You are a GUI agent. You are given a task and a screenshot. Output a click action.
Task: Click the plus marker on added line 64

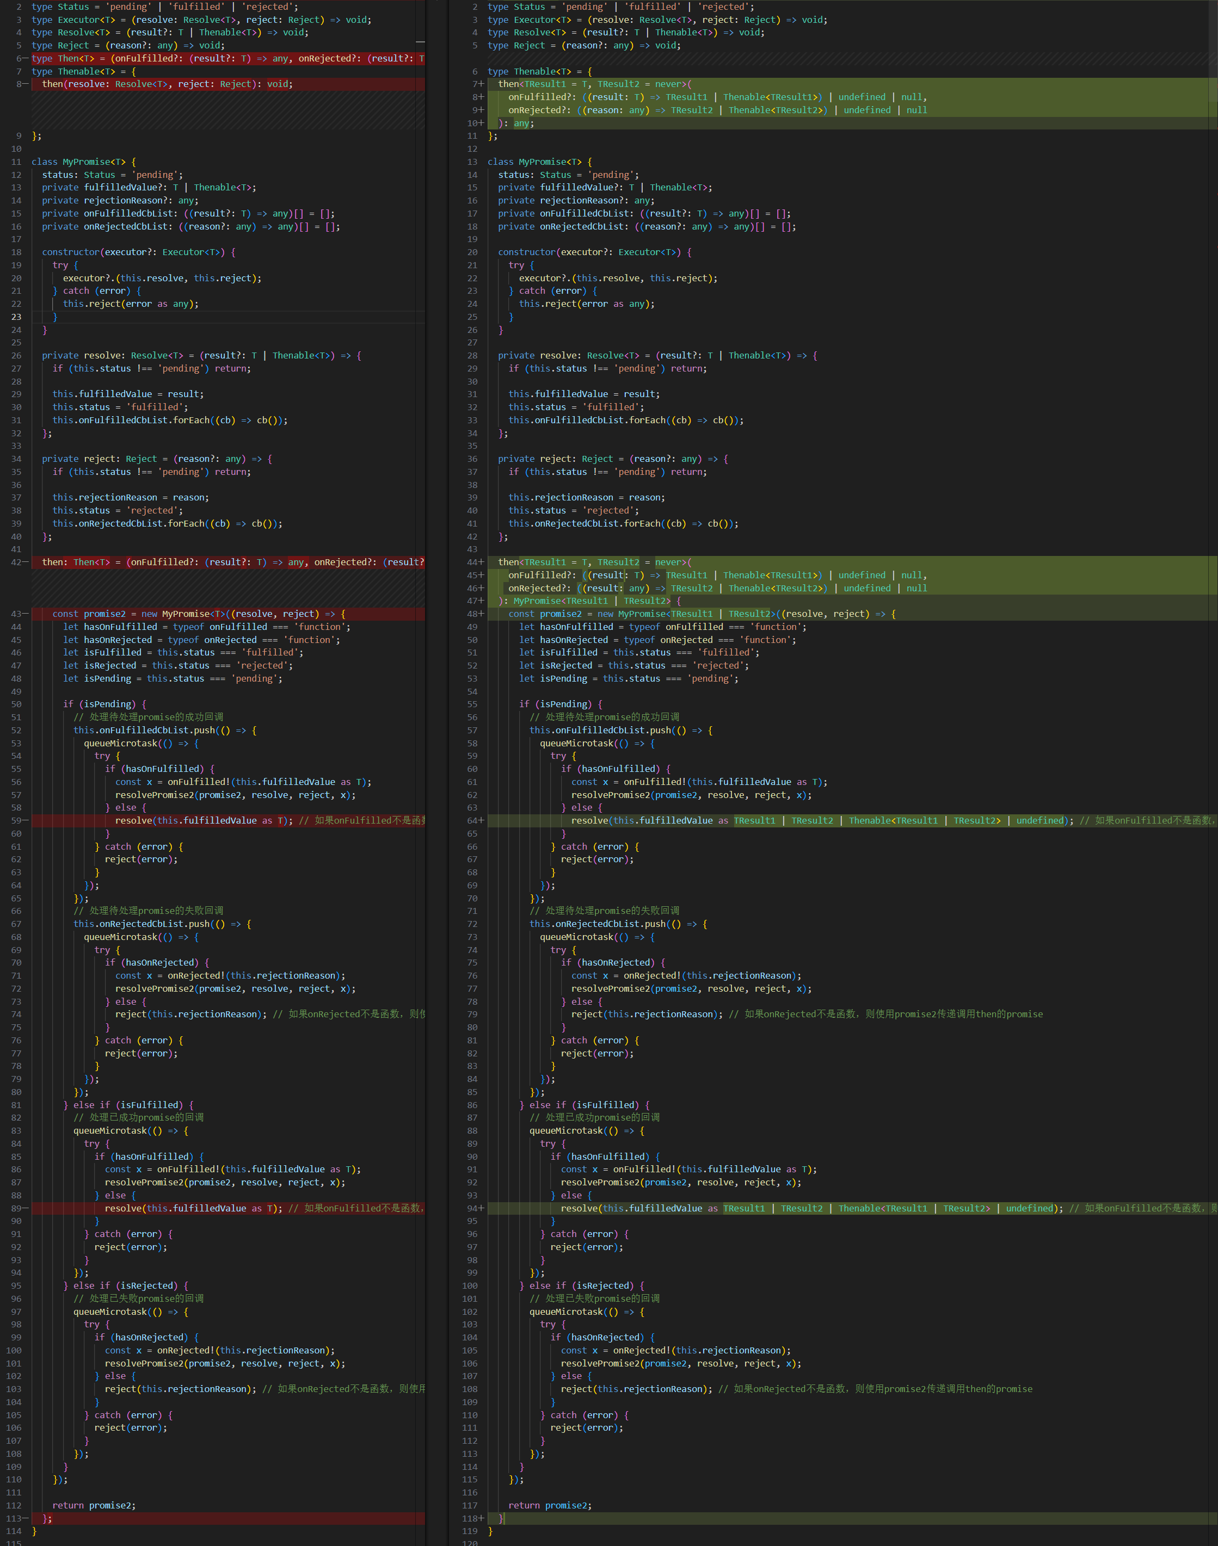[481, 820]
